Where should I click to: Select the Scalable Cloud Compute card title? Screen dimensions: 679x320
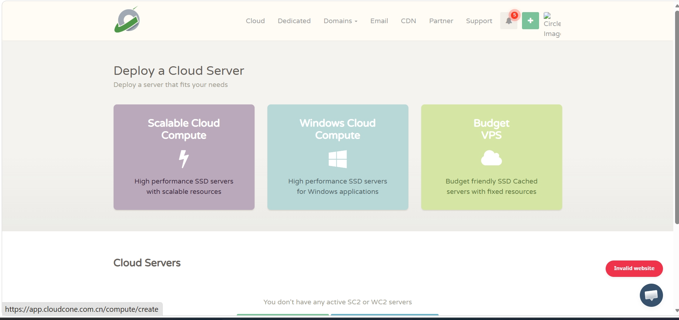coord(184,129)
